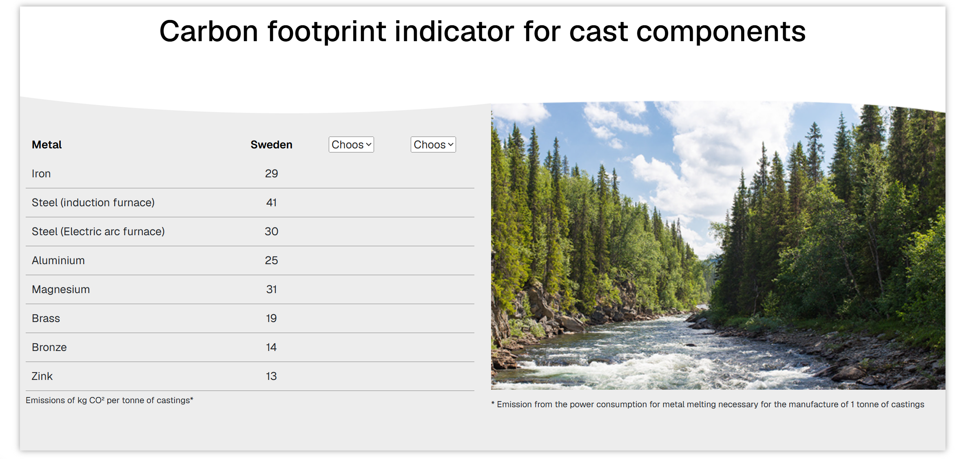Click the Aluminium row label
The width and height of the screenshot is (961, 459).
(58, 260)
